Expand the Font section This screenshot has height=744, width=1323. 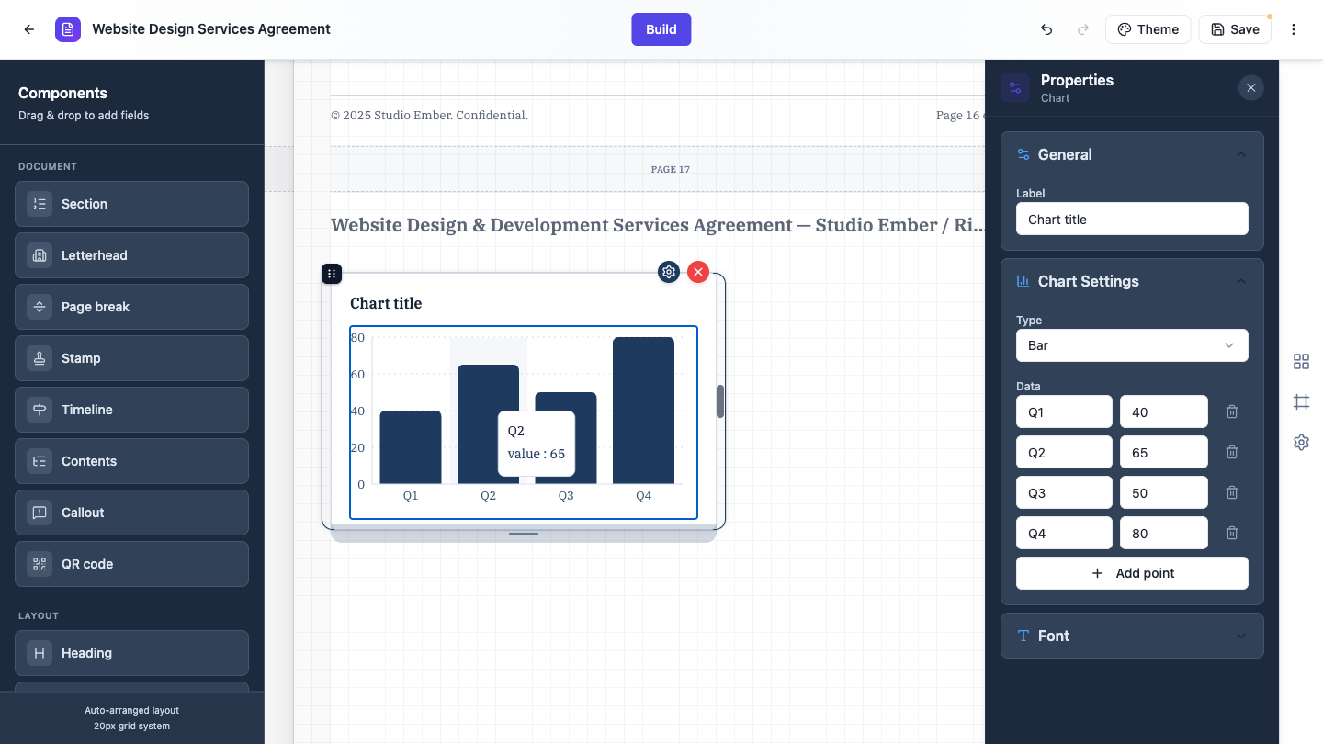[x=1241, y=636]
